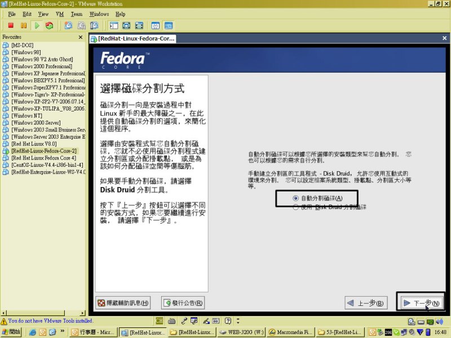Click the 下一步(N) next button
Screen dimensions: 451x338
click(422, 303)
